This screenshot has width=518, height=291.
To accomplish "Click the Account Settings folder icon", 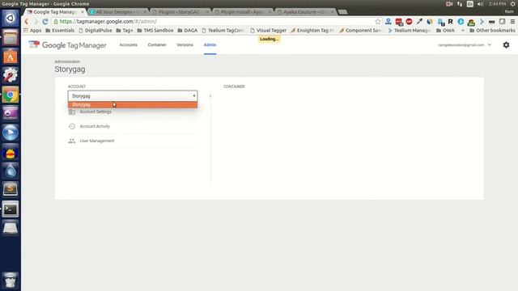I will tap(72, 112).
